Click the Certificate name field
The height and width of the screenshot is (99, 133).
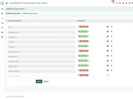[41, 37]
